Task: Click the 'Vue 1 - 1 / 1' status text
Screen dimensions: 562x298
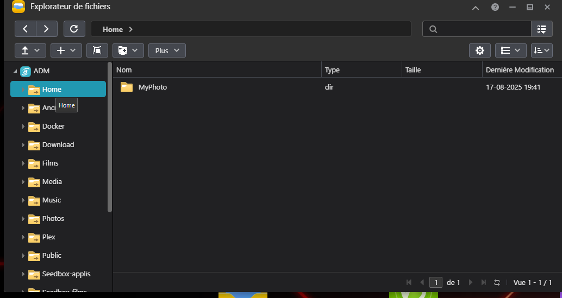Action: pos(533,282)
